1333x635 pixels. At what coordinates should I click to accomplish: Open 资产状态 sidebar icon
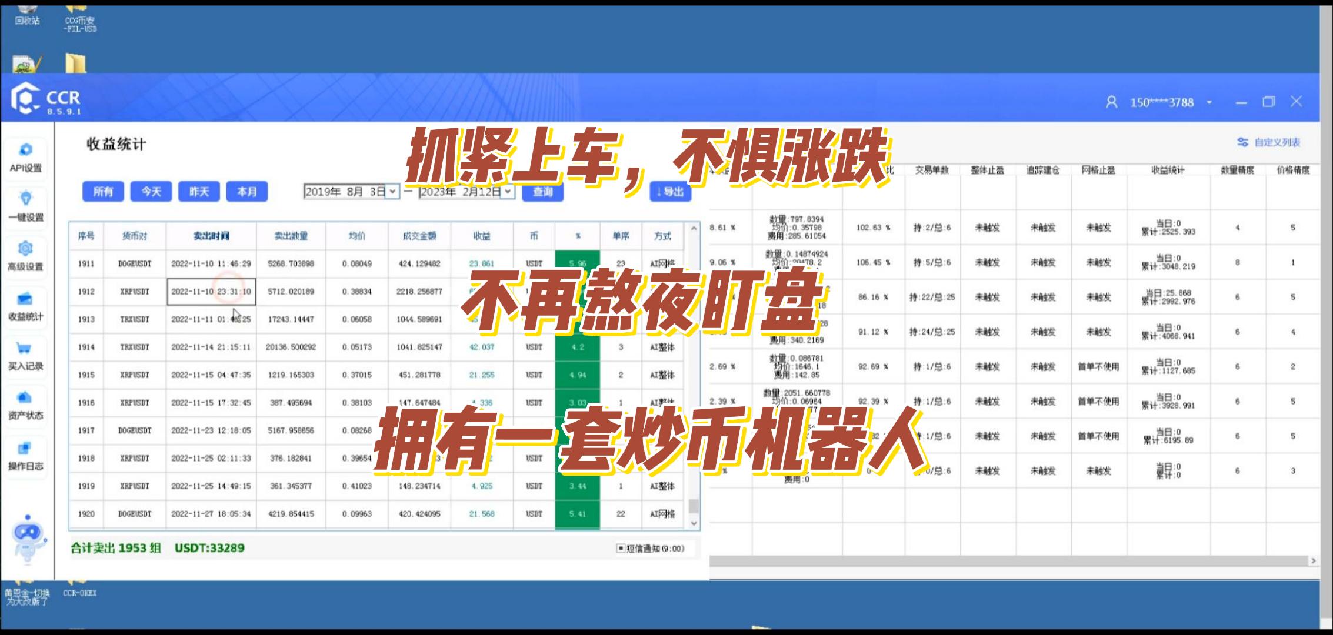pyautogui.click(x=25, y=398)
